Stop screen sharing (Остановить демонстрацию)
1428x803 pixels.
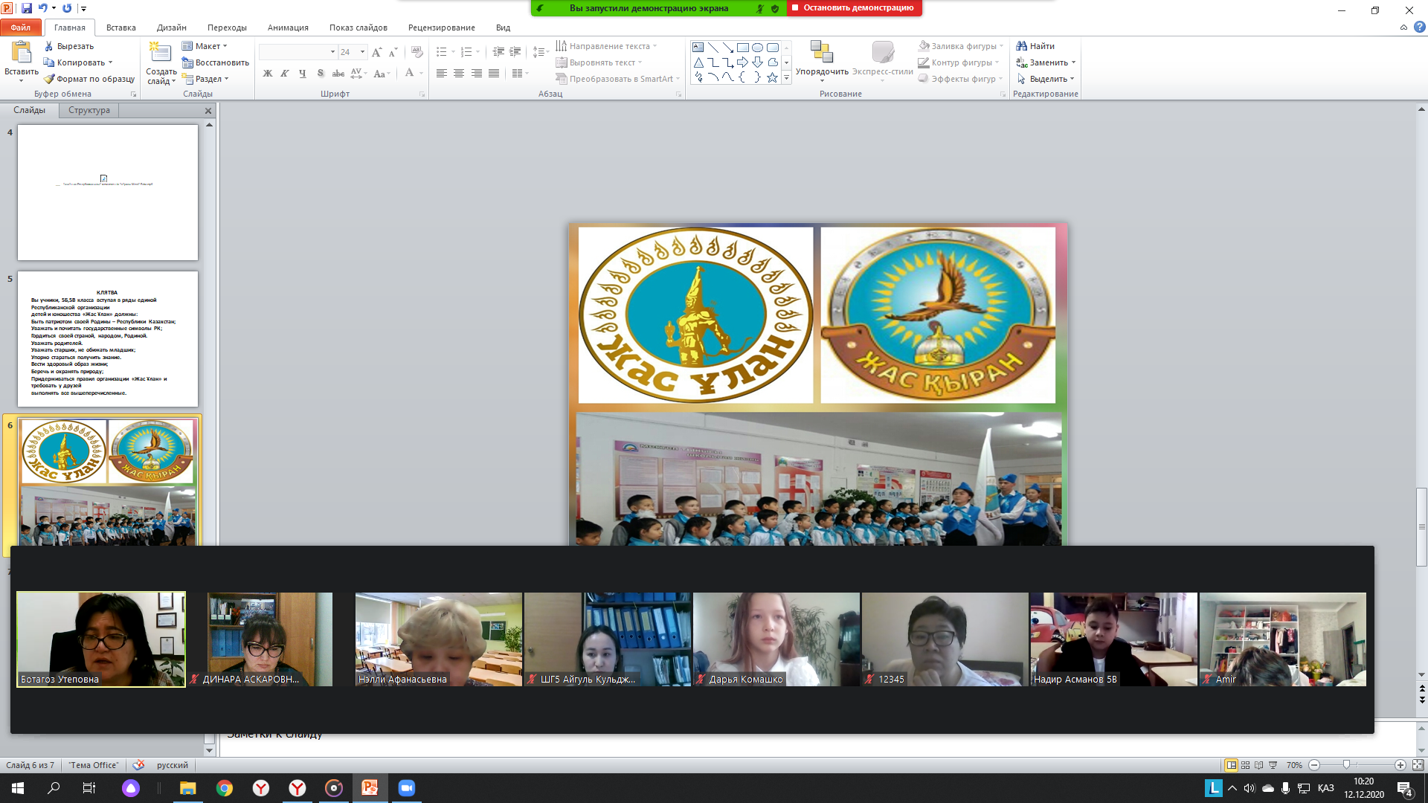(854, 8)
